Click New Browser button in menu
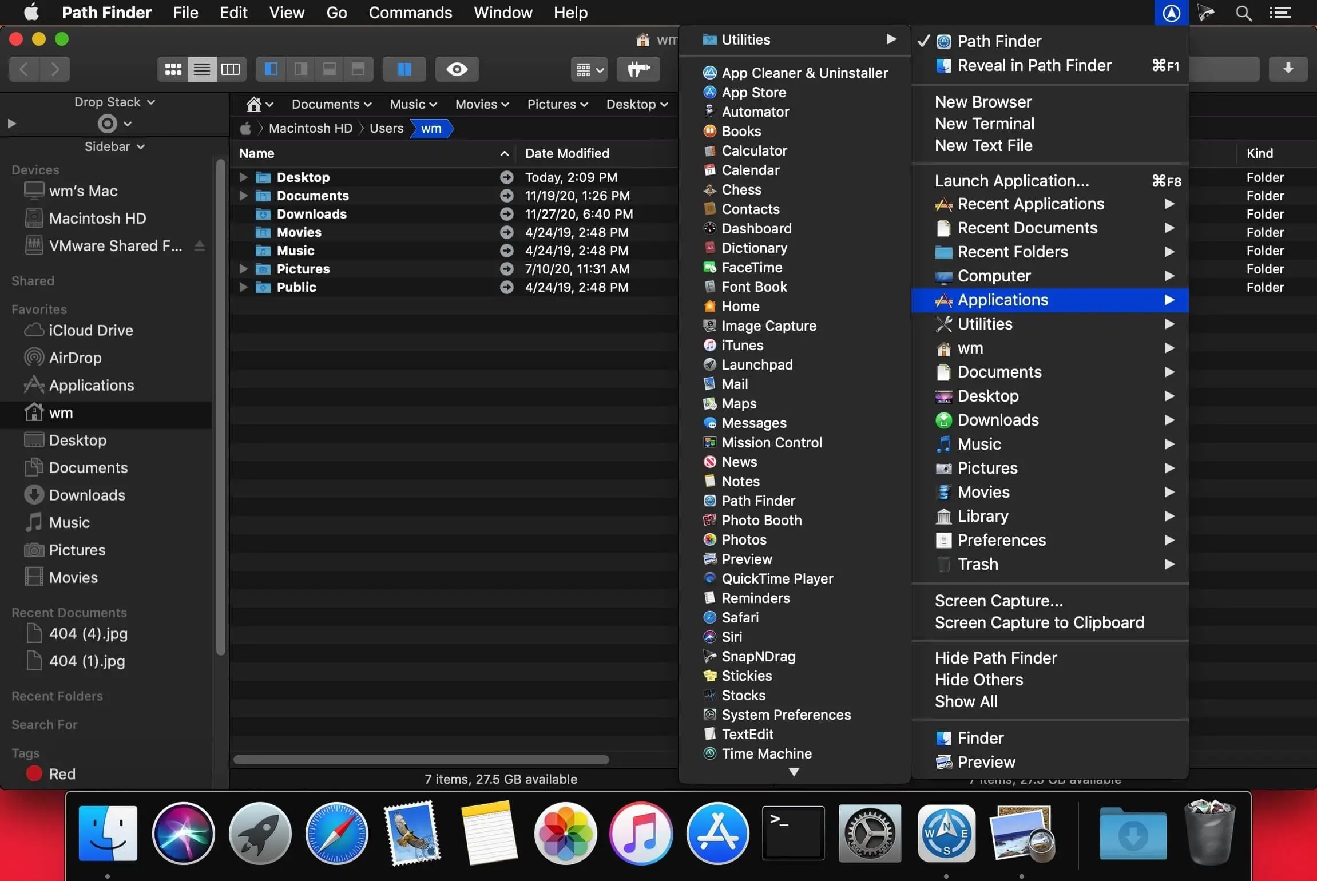This screenshot has width=1317, height=881. 983,101
